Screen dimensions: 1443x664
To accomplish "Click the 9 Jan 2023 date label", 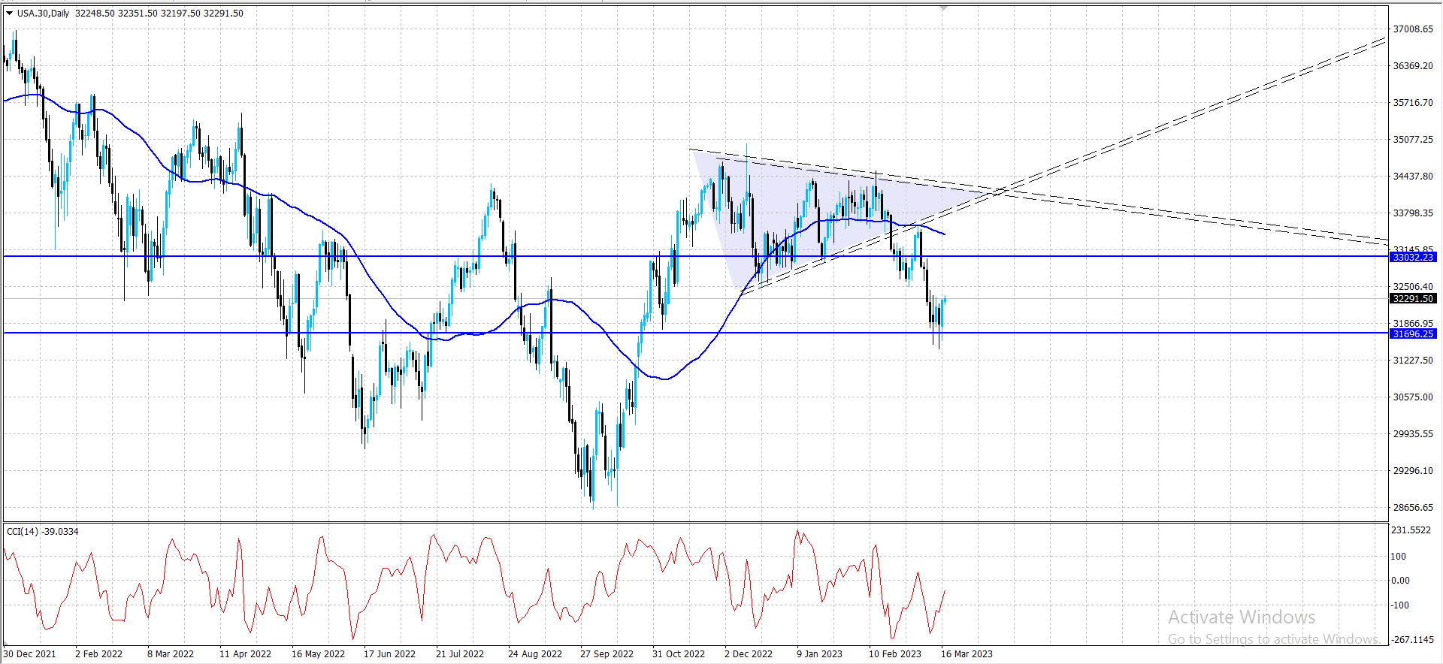I will tap(820, 654).
